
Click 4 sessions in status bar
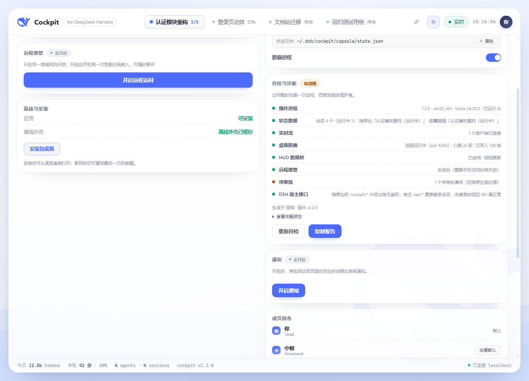pyautogui.click(x=156, y=365)
